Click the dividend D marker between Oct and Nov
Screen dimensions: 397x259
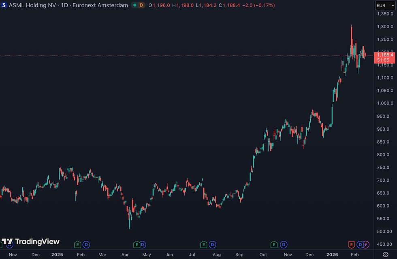pyautogui.click(x=284, y=244)
